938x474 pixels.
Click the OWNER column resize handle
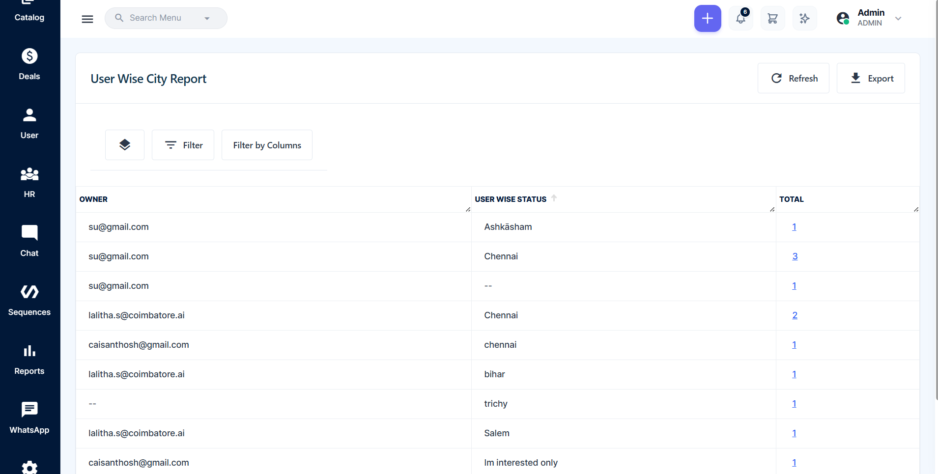468,209
